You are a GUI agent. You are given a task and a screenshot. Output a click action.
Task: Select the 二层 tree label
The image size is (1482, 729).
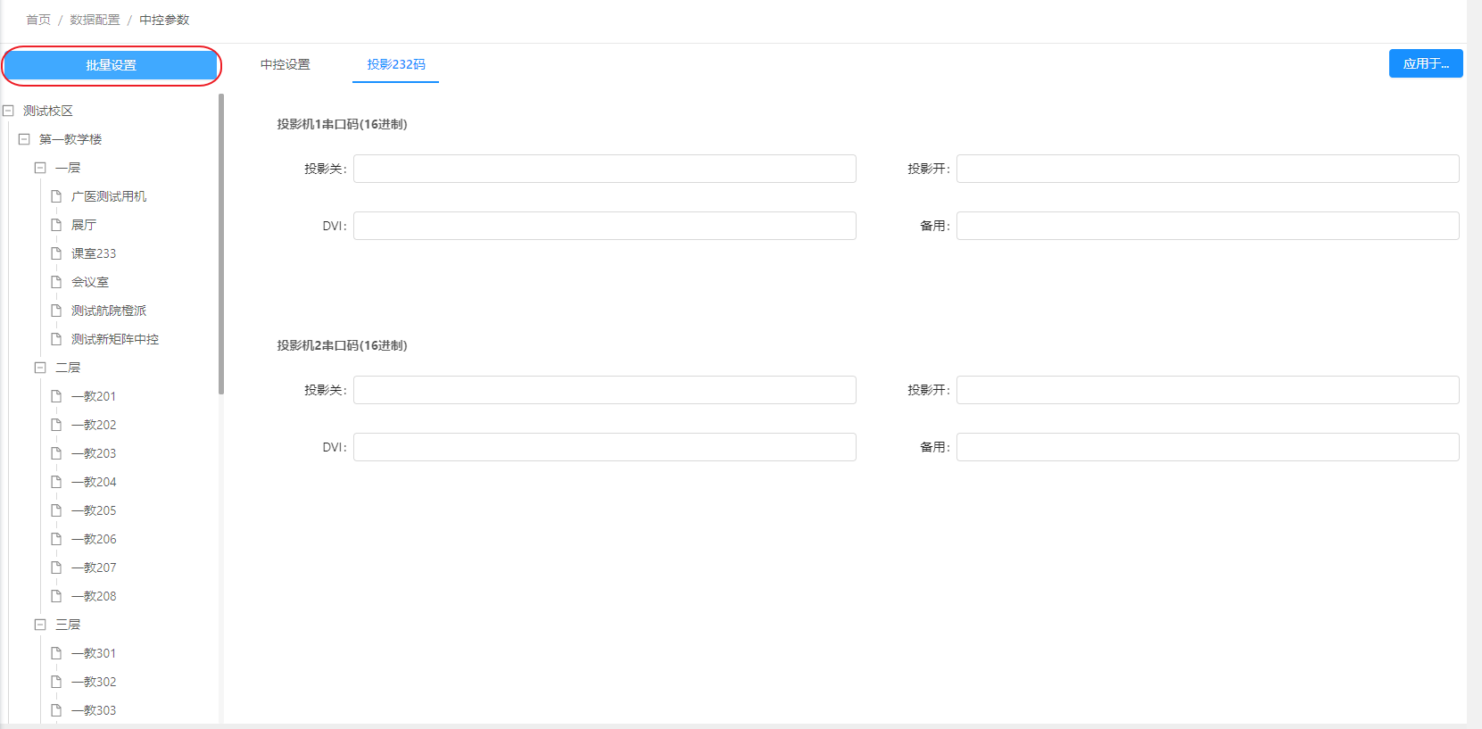[x=68, y=368]
